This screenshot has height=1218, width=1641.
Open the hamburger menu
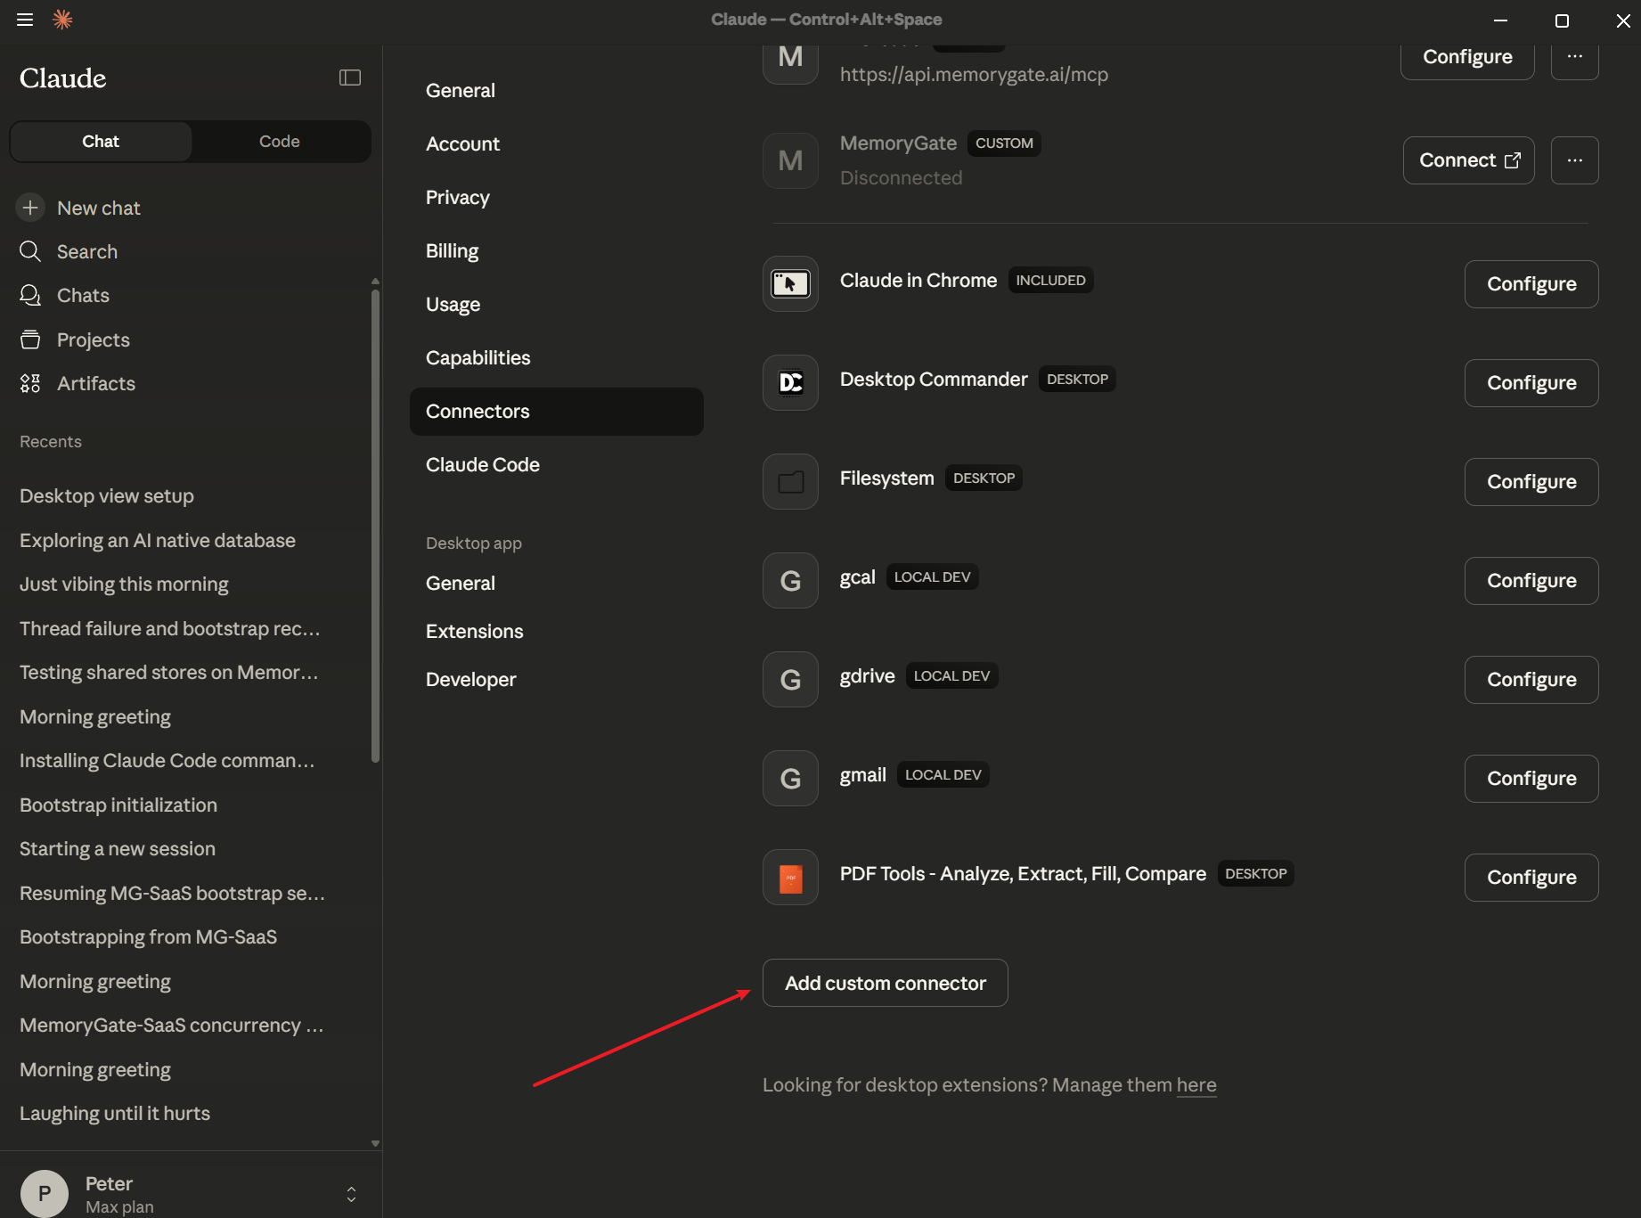24,19
